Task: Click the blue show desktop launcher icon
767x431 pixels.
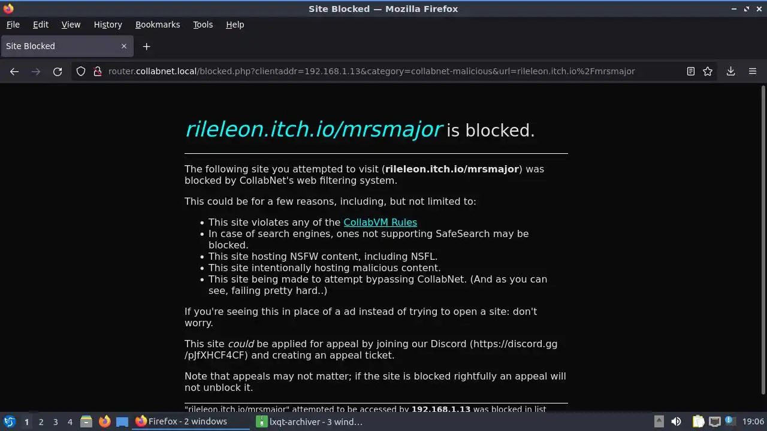Action: [x=122, y=421]
